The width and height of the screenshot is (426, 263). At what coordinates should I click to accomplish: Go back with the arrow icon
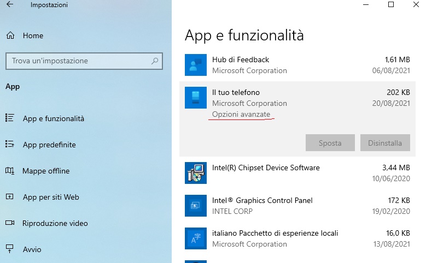tap(10, 4)
